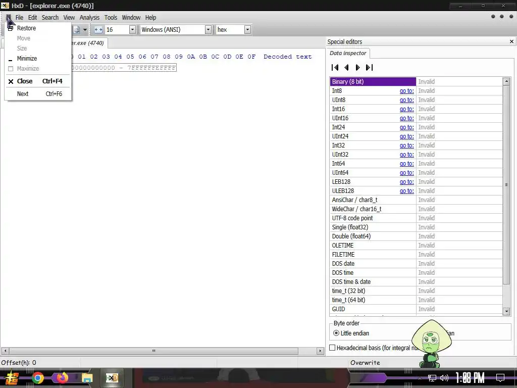The height and width of the screenshot is (388, 517).
Task: Click the go to link for UInt16
Action: tap(406, 118)
